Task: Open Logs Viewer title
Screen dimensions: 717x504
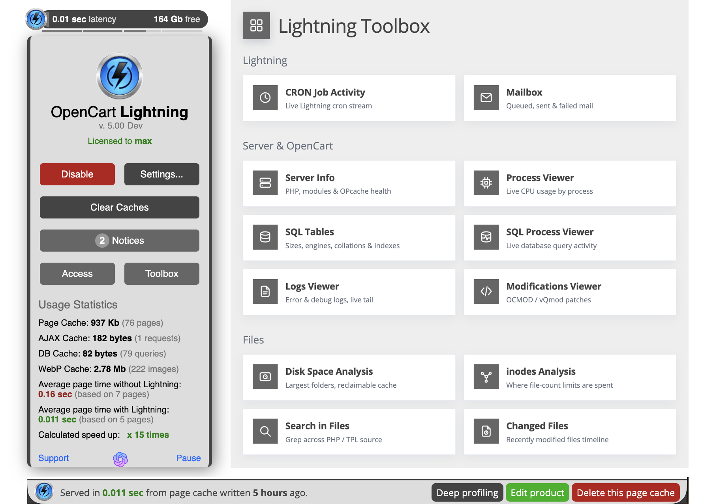Action: coord(312,286)
